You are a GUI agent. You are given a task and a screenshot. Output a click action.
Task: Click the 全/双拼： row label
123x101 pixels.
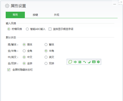tap(13, 63)
